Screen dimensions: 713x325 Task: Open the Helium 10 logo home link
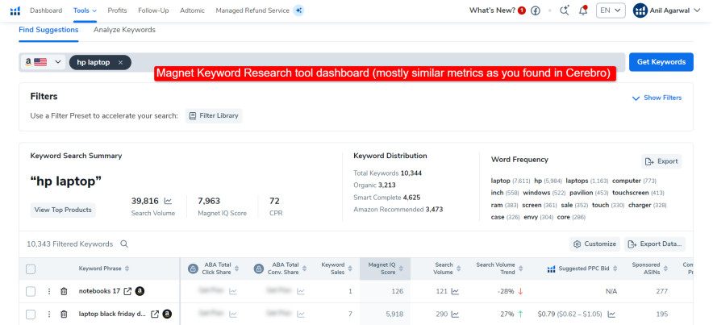(15, 10)
